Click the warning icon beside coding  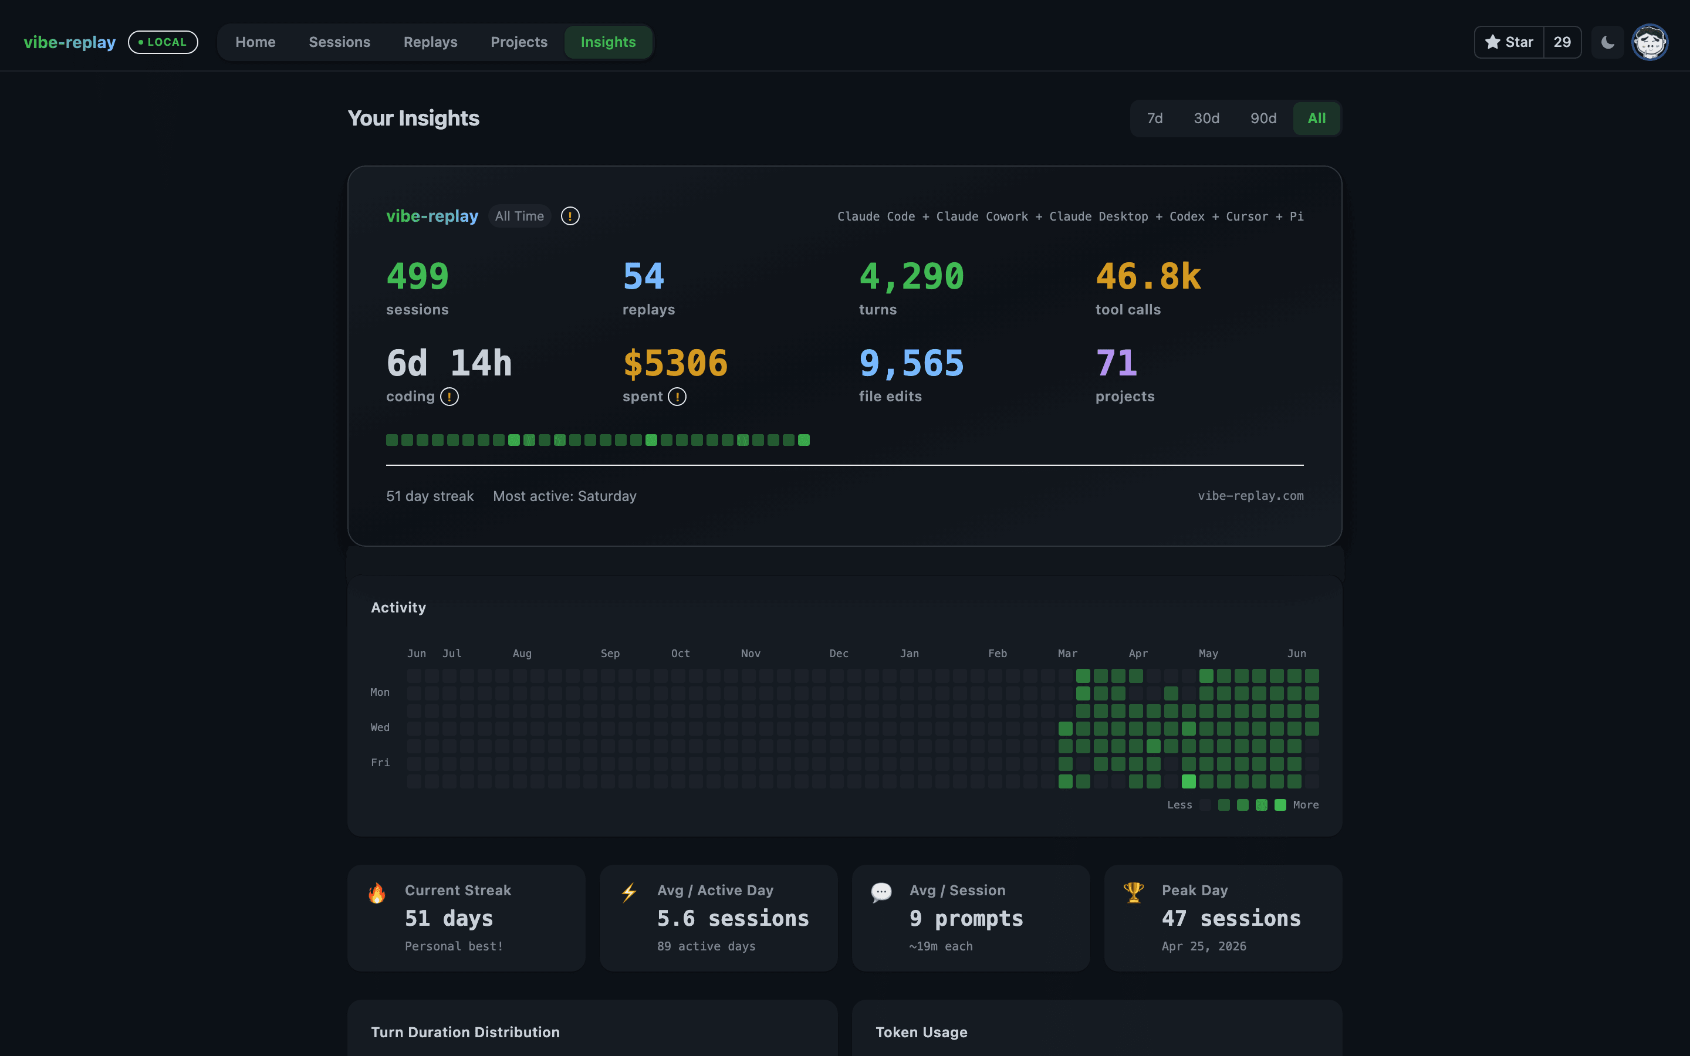[x=449, y=397]
